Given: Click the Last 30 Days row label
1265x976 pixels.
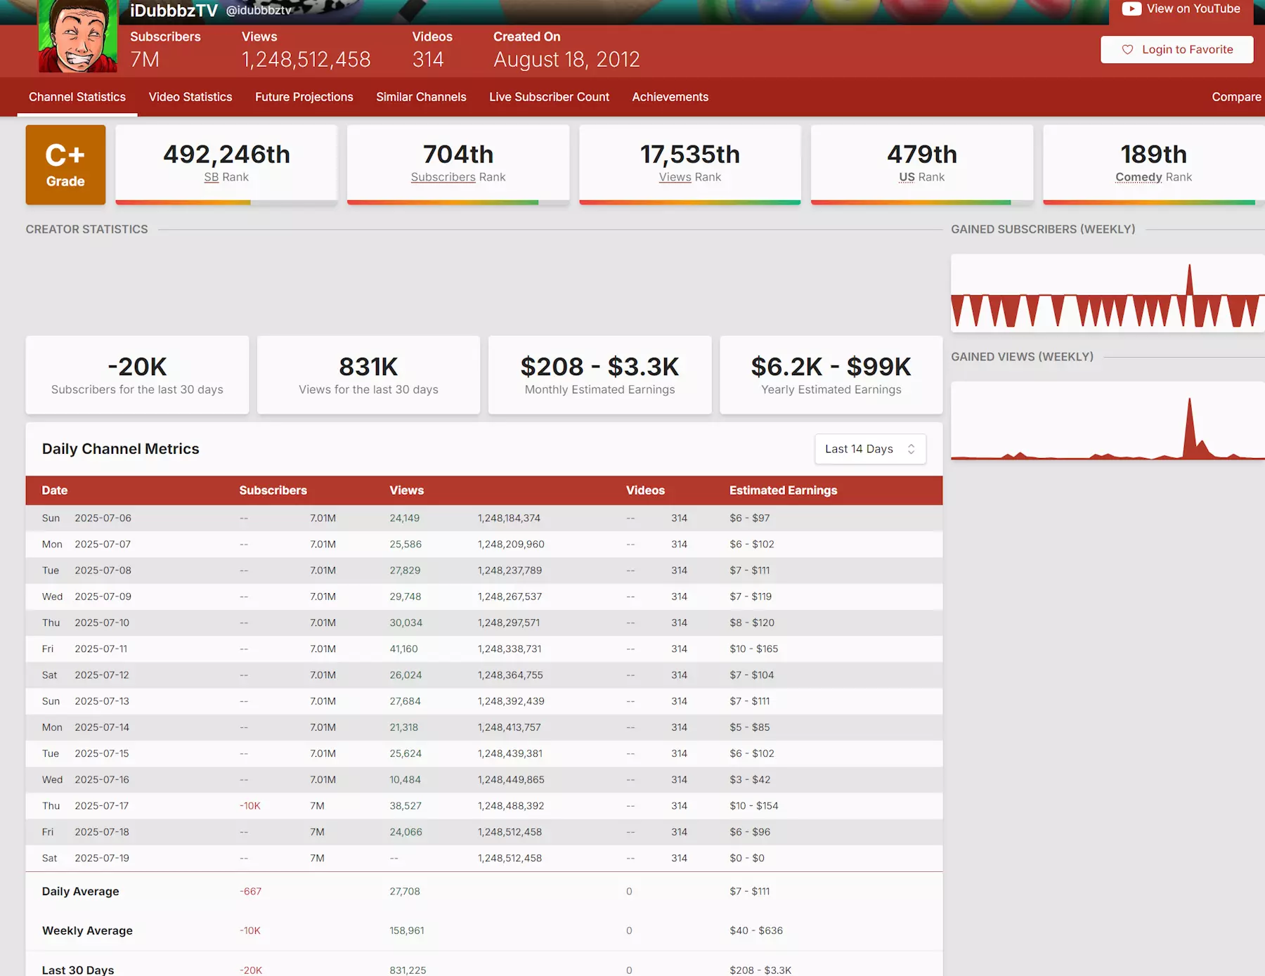Looking at the screenshot, I should (77, 970).
